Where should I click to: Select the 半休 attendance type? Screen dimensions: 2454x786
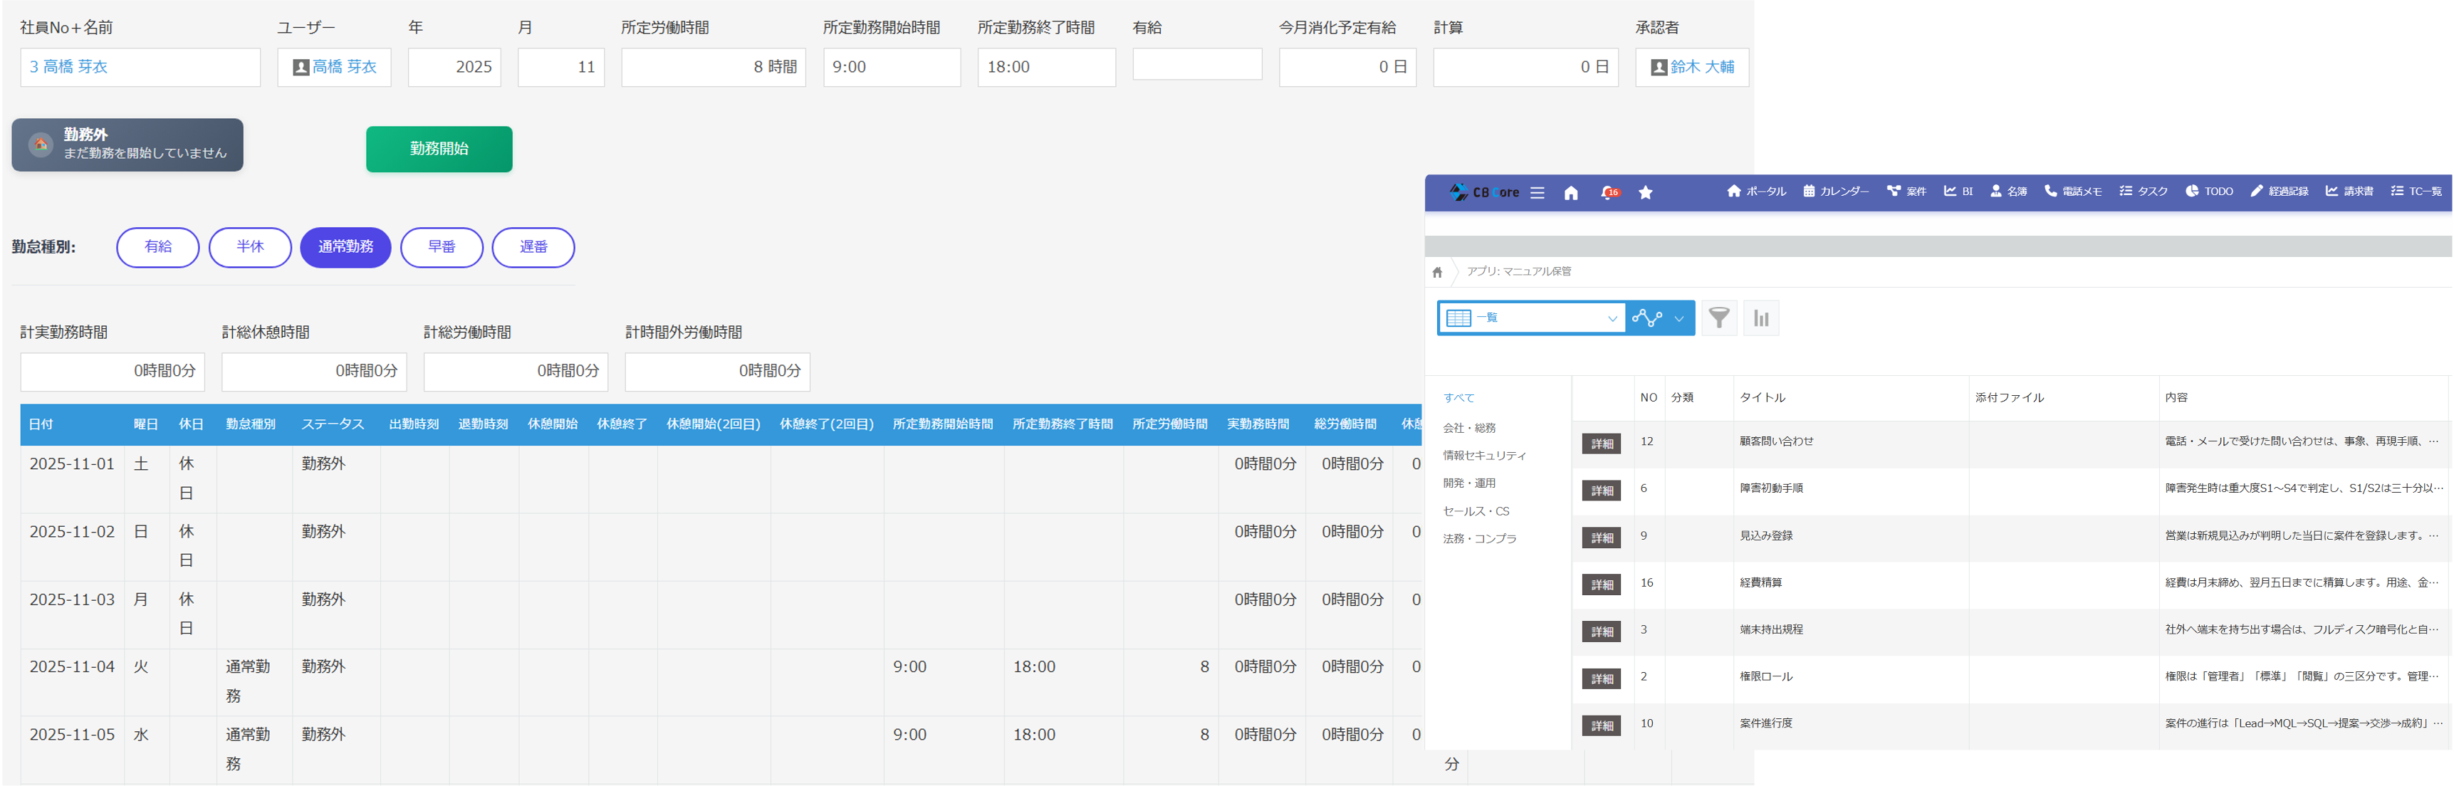[249, 247]
